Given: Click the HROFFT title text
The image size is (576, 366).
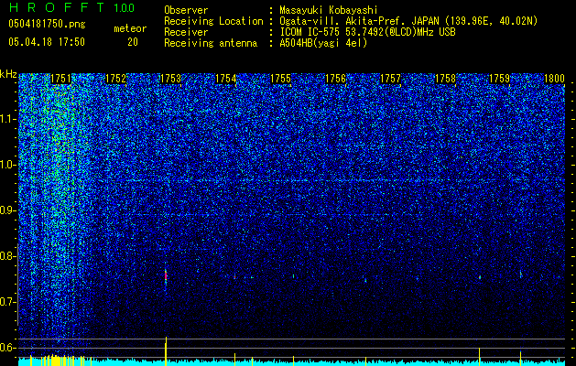Looking at the screenshot, I should click(56, 7).
